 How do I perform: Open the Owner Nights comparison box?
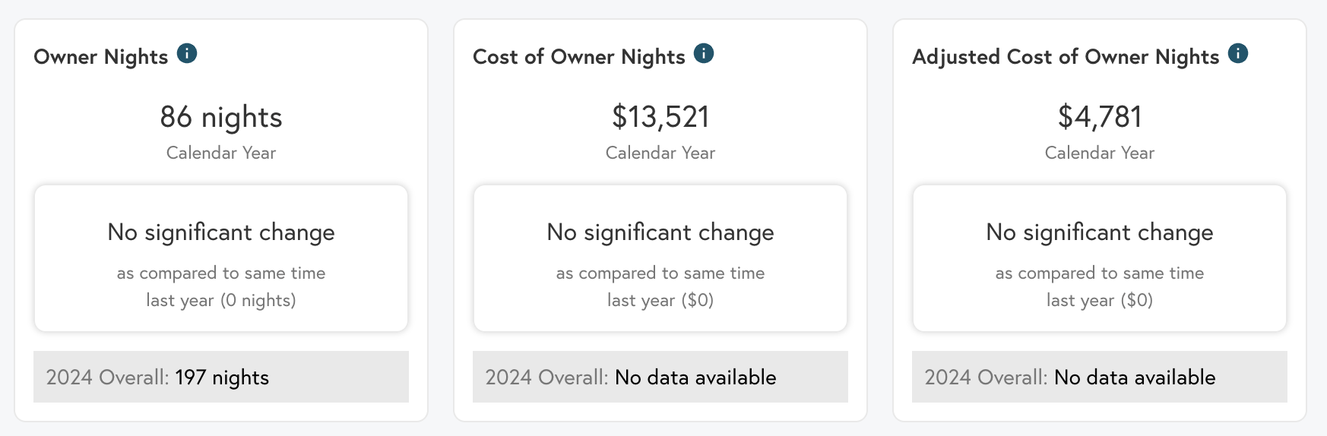tap(221, 258)
